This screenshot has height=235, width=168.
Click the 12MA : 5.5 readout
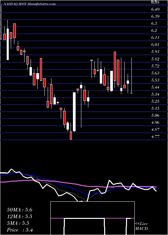coord(19,217)
